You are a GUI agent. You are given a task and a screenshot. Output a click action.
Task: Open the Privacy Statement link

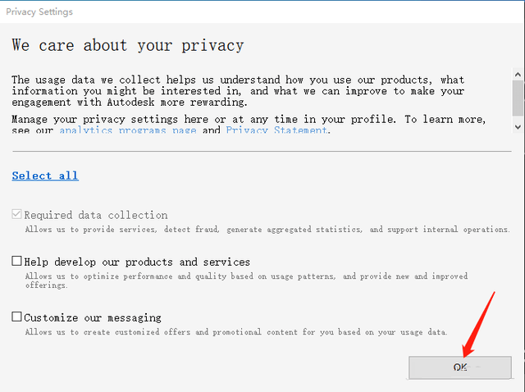coord(276,130)
